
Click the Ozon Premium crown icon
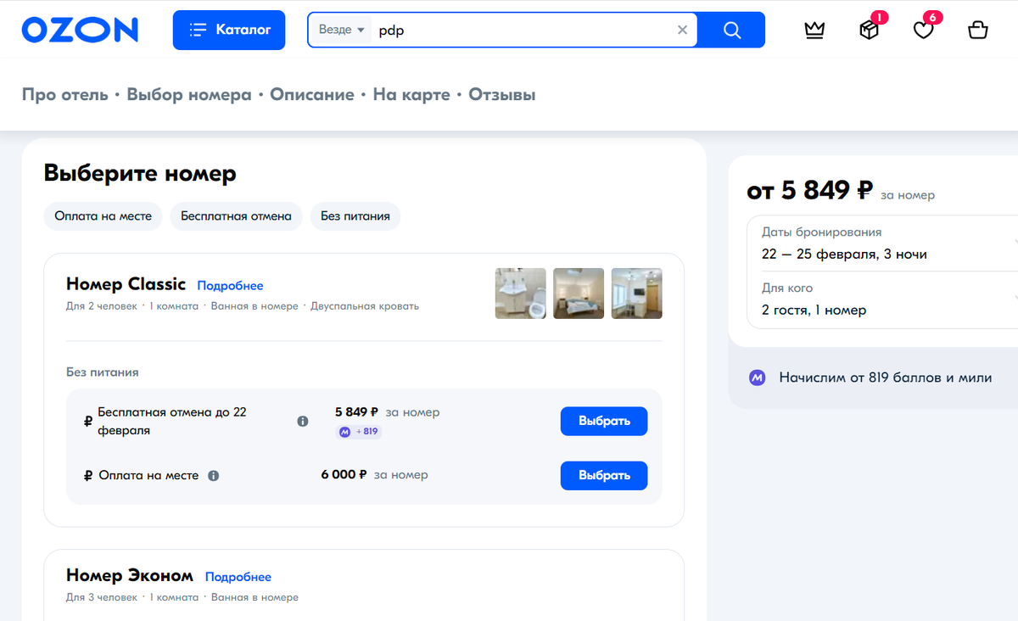(814, 29)
